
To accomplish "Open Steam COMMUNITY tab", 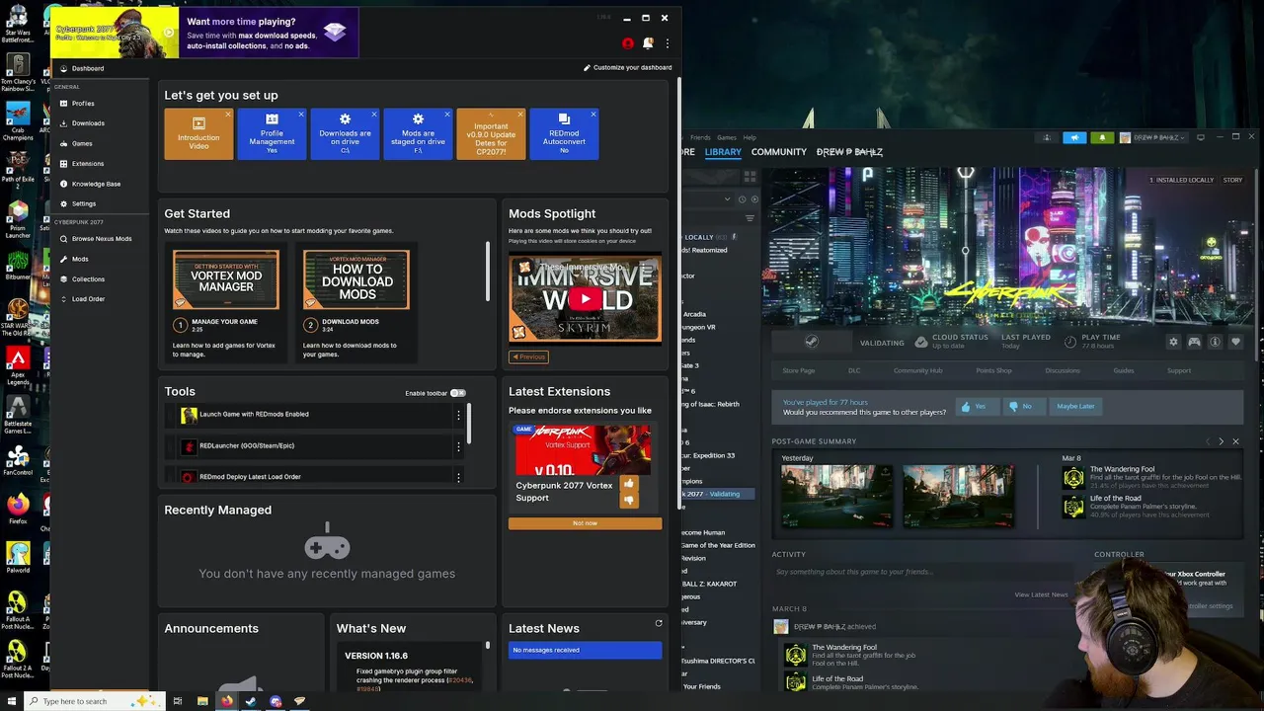I will 779,152.
